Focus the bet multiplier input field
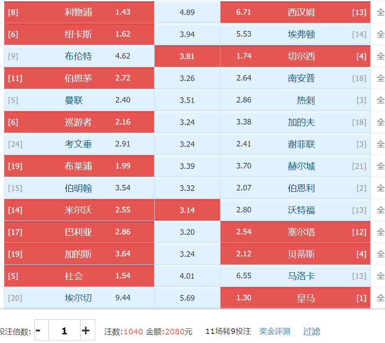 pos(64,330)
